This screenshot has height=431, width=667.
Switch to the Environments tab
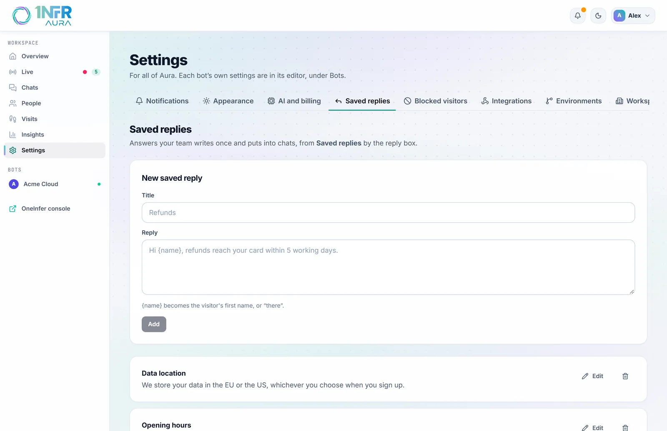coord(574,101)
